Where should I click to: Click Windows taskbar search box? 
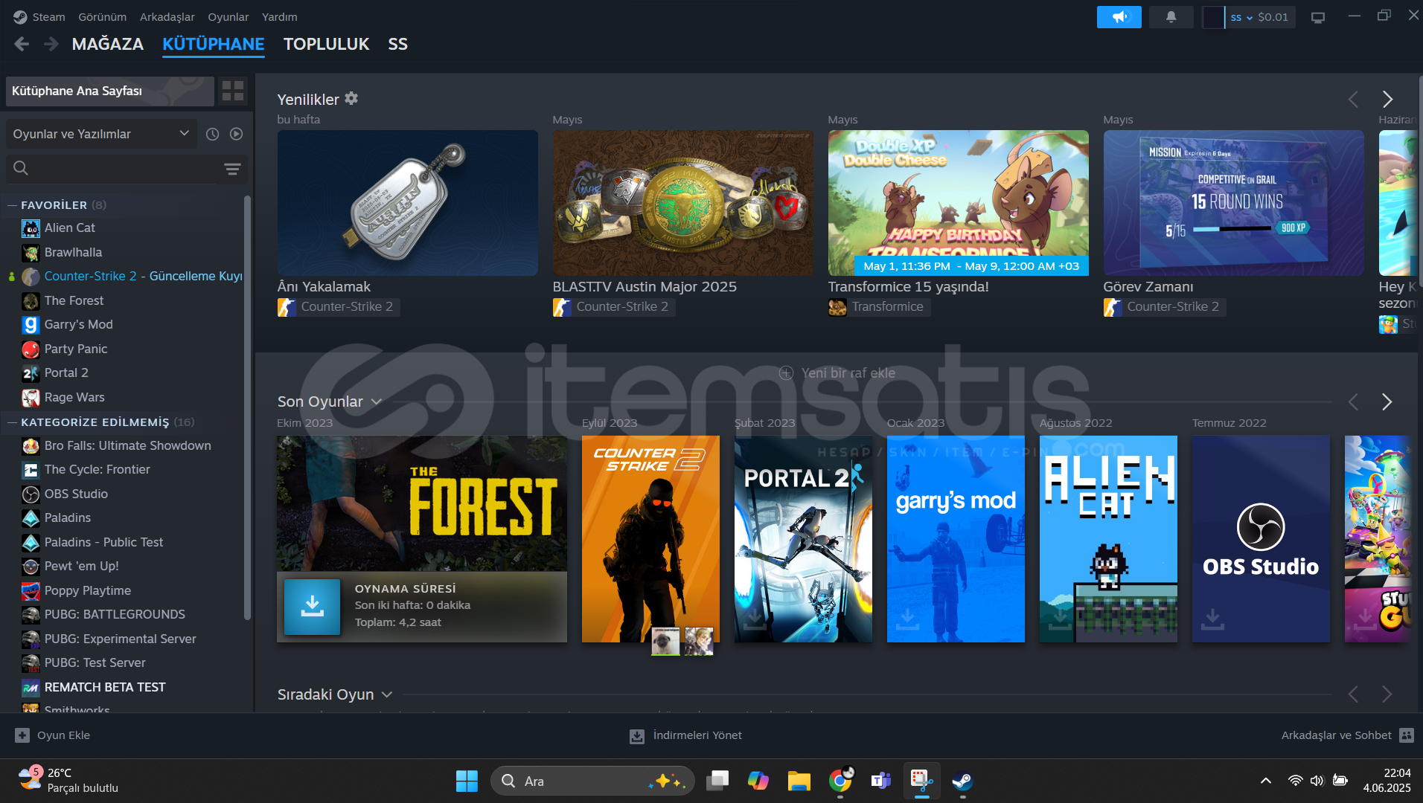coord(592,781)
